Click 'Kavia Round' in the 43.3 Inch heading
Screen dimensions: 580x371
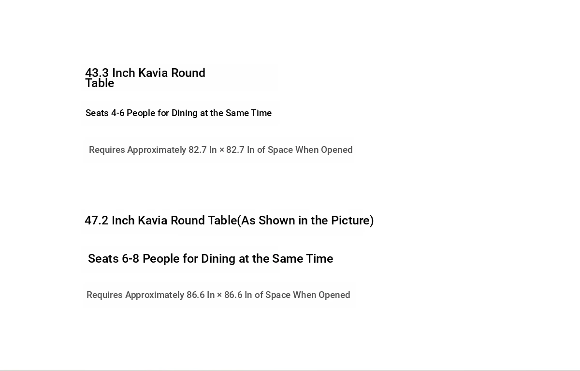[x=172, y=73]
